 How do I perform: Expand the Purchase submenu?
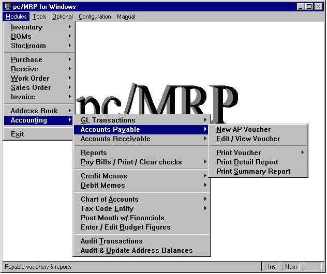[x=39, y=59]
